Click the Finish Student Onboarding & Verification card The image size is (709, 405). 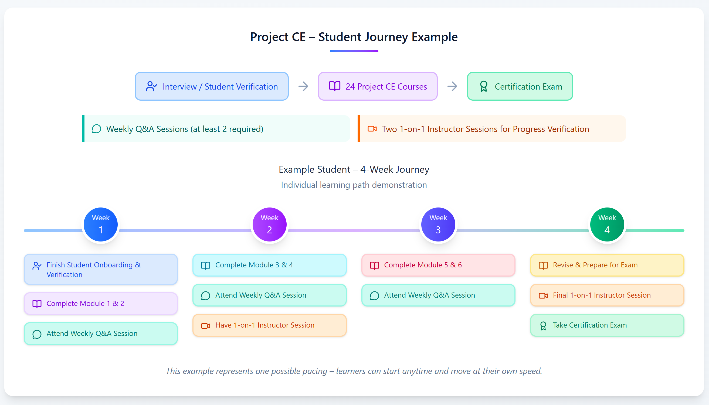tap(101, 269)
